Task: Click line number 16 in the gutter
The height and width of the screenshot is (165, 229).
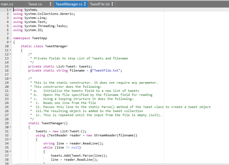Action: [x=7, y=71]
